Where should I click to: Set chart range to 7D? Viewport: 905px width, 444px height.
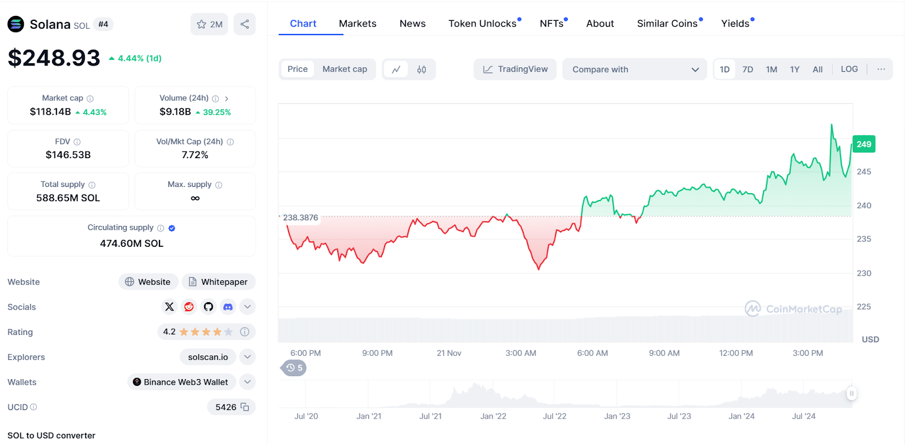click(x=748, y=69)
